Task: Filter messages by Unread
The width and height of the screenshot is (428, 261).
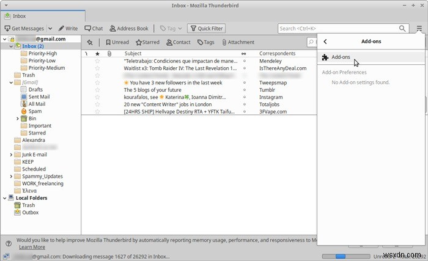Action: coord(117,42)
